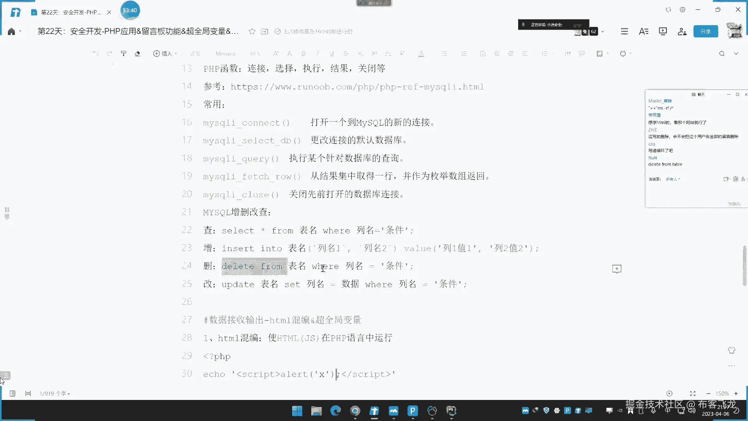Click the eraser clear-format icon
This screenshot has height=421, width=748.
click(138, 54)
